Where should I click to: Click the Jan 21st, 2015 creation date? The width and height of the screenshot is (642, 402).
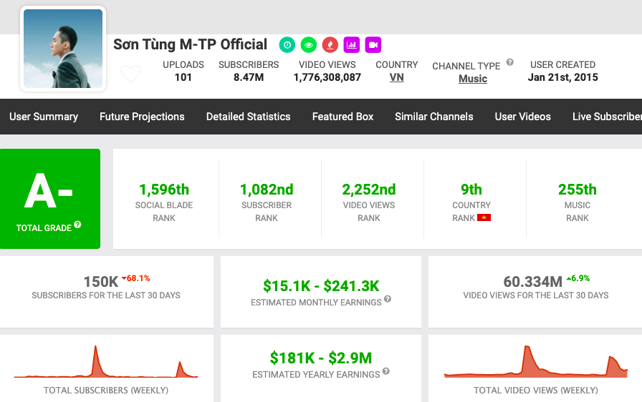(562, 77)
